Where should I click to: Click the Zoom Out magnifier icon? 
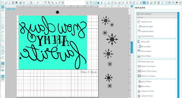[53, 2]
